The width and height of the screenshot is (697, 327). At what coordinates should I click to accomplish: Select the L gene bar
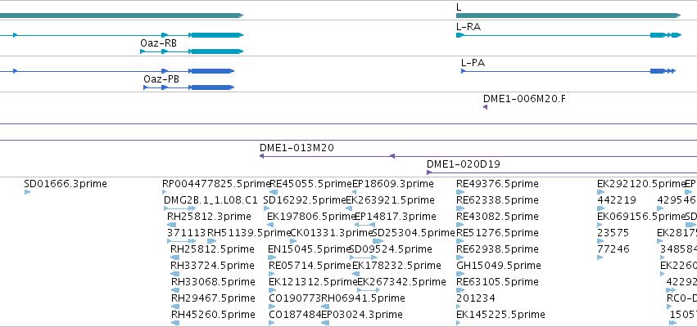click(568, 16)
